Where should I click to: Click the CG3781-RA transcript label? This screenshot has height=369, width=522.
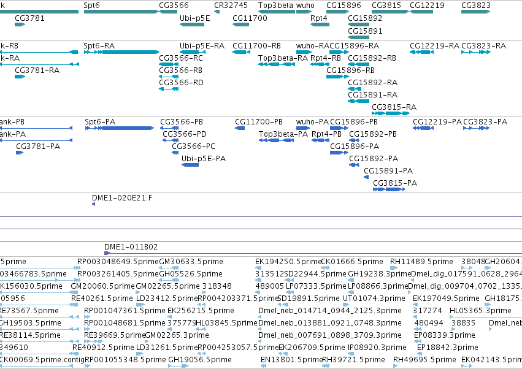click(37, 70)
